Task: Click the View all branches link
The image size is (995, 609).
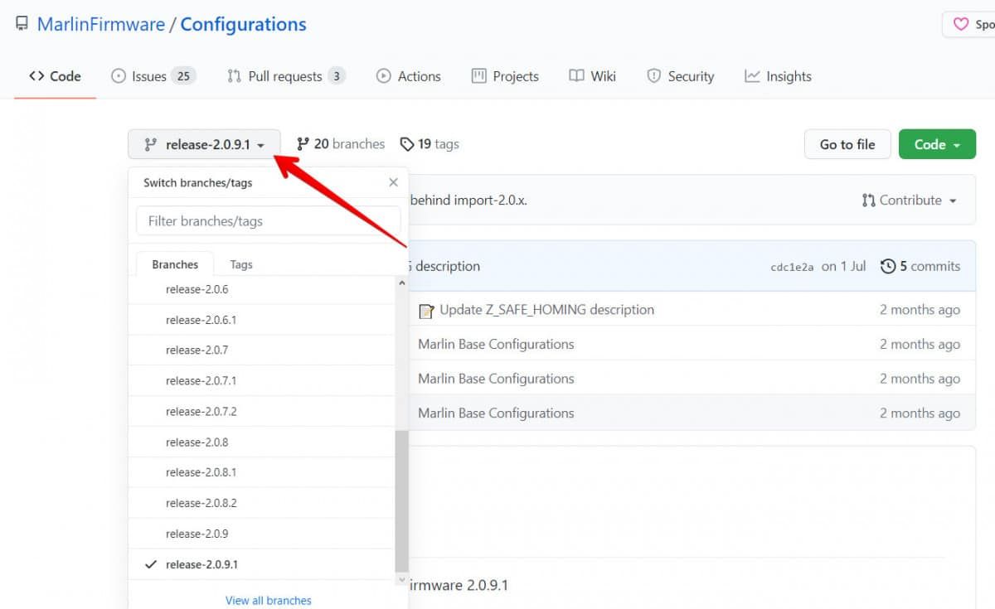Action: (268, 600)
